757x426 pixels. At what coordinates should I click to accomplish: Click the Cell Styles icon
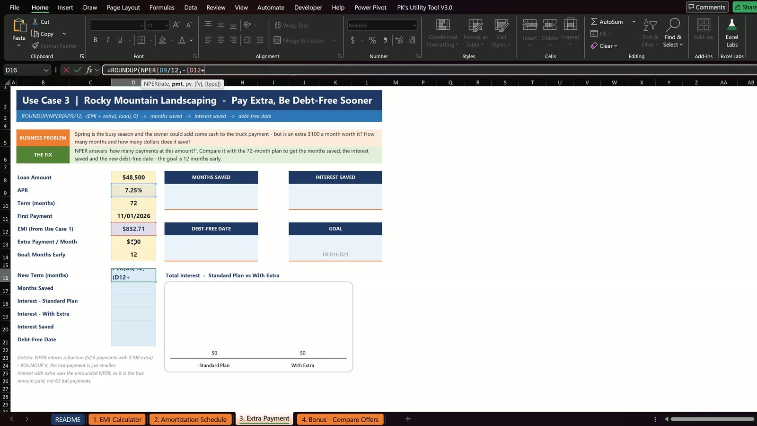pyautogui.click(x=502, y=25)
